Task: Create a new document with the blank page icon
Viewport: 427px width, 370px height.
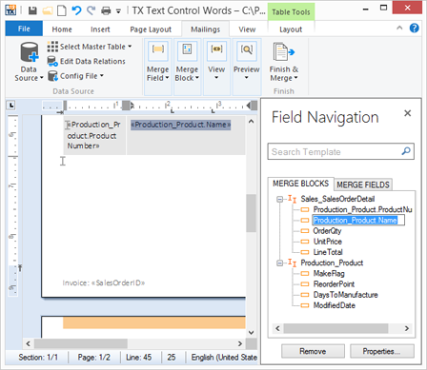Action: click(62, 10)
